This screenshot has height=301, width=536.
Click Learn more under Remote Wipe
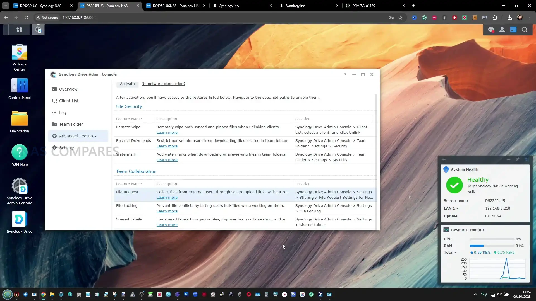click(167, 133)
